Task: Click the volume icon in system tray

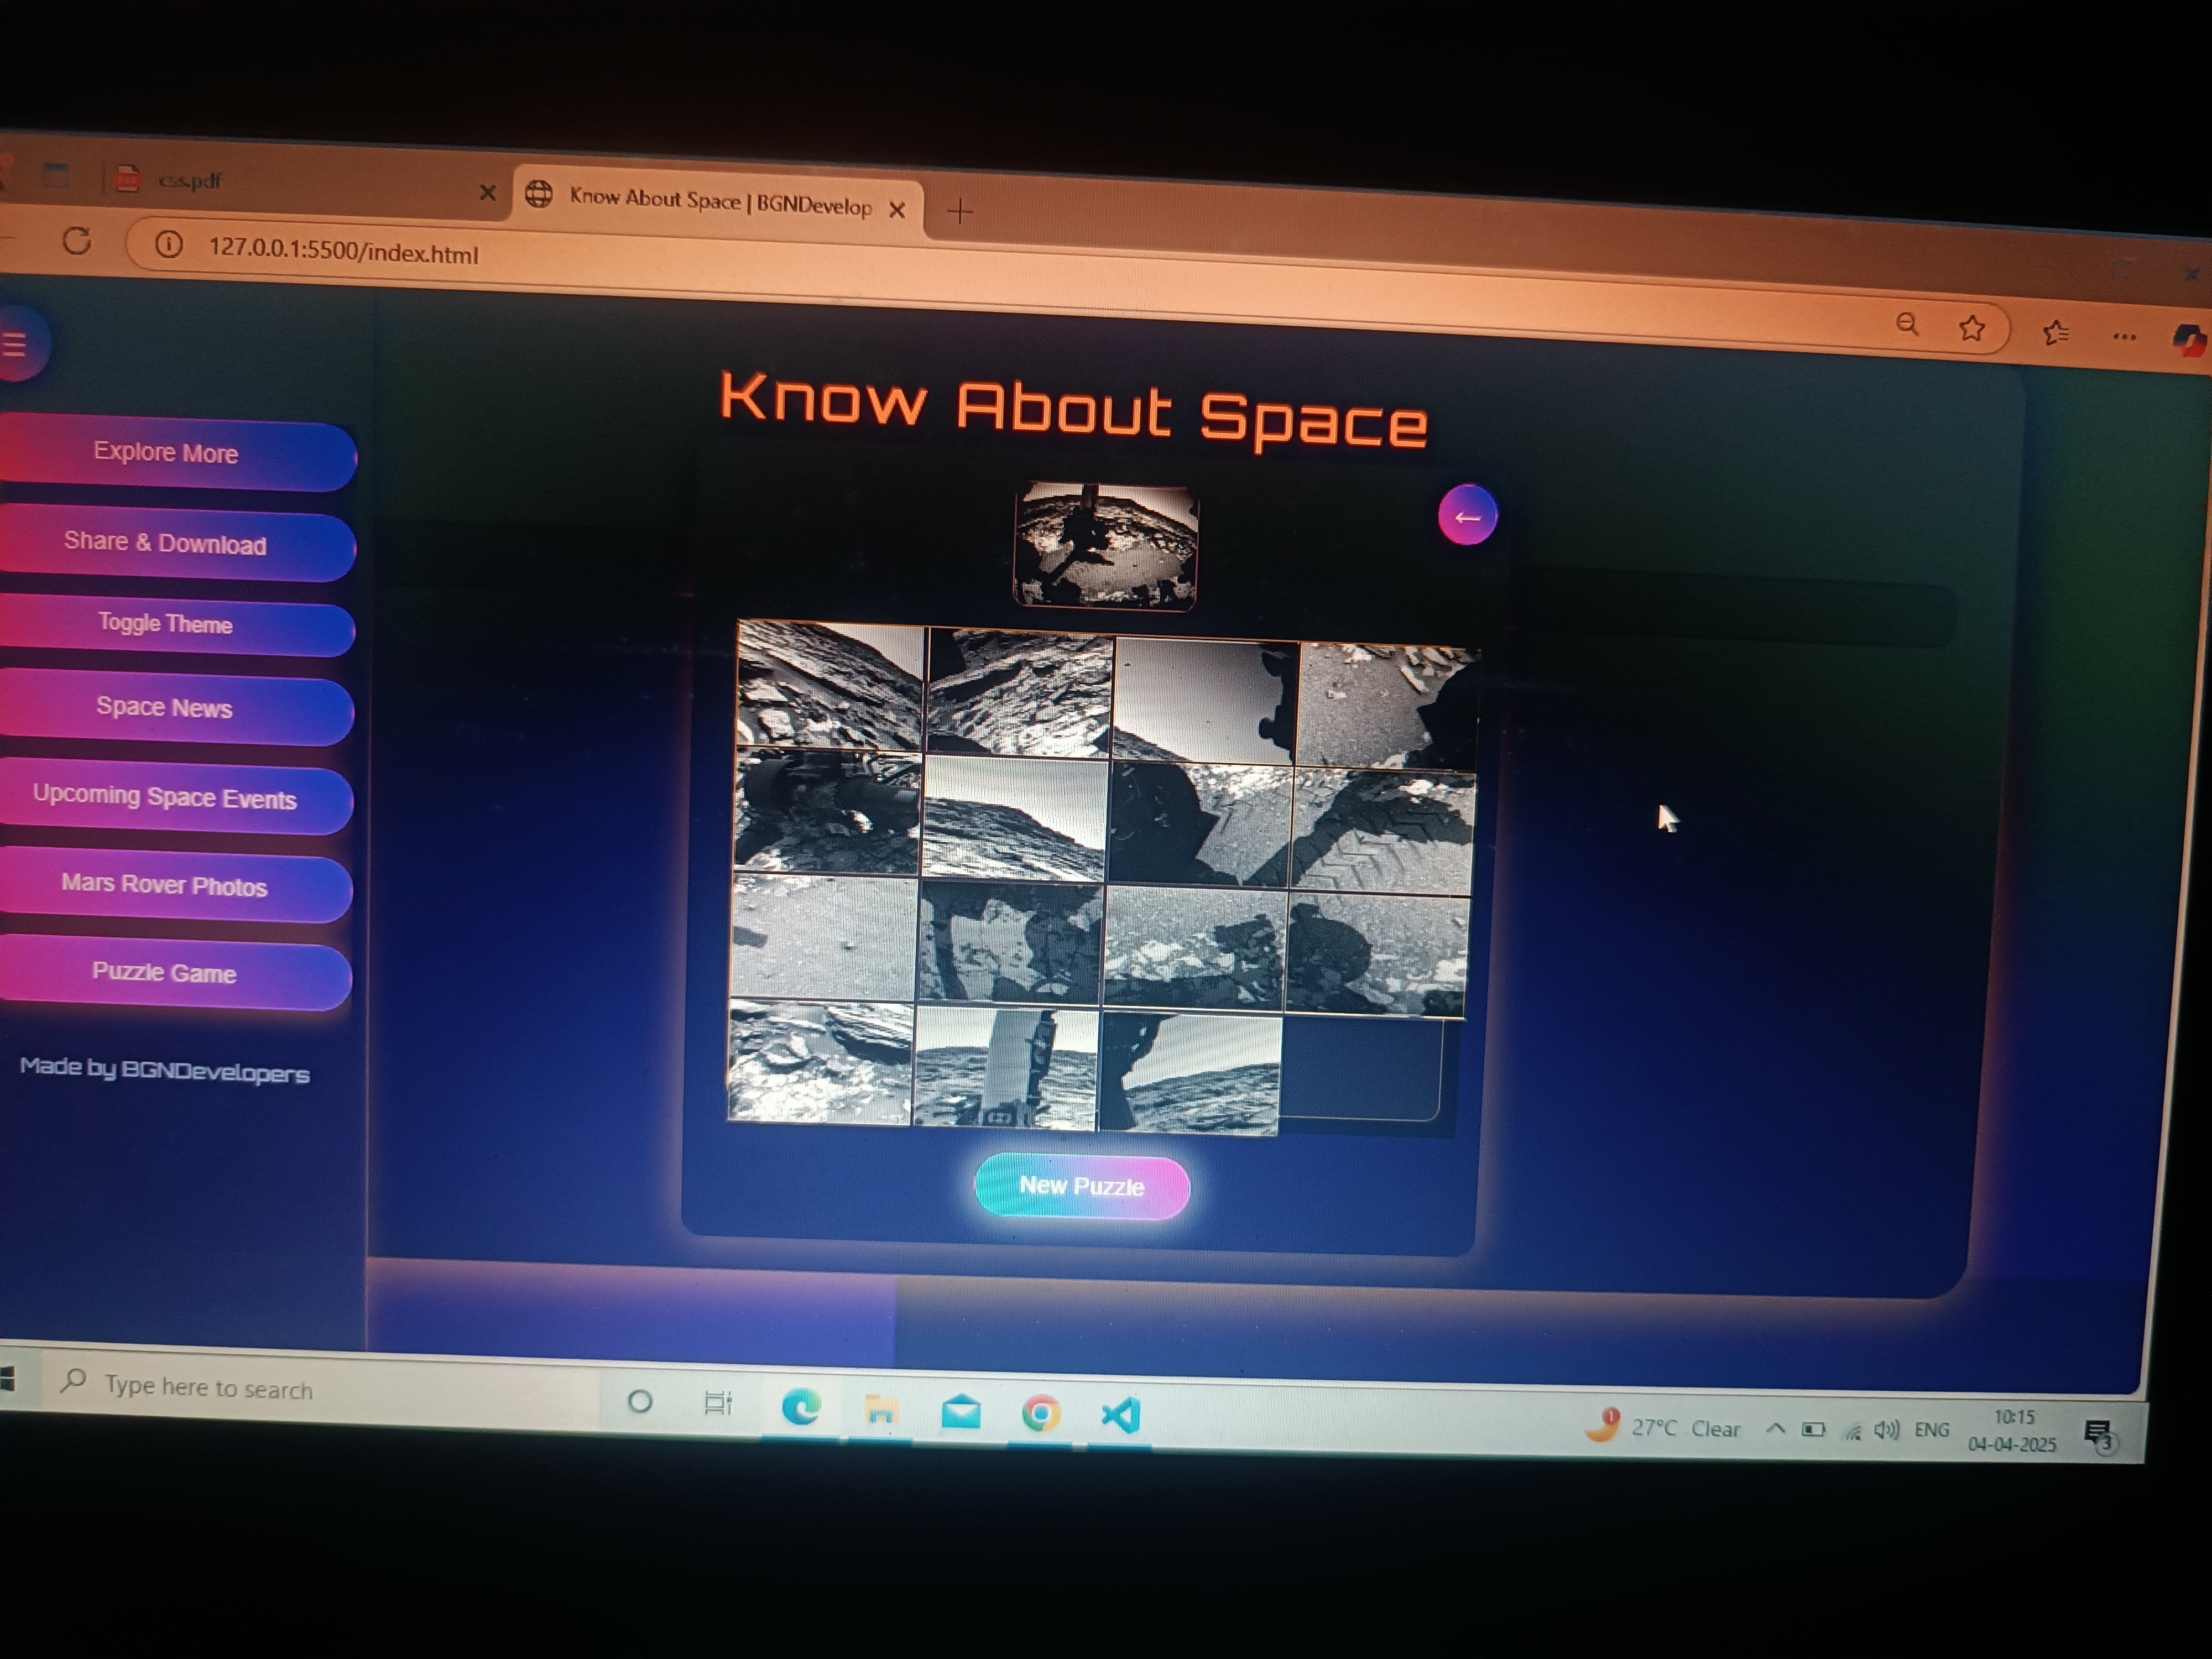Action: [1886, 1430]
